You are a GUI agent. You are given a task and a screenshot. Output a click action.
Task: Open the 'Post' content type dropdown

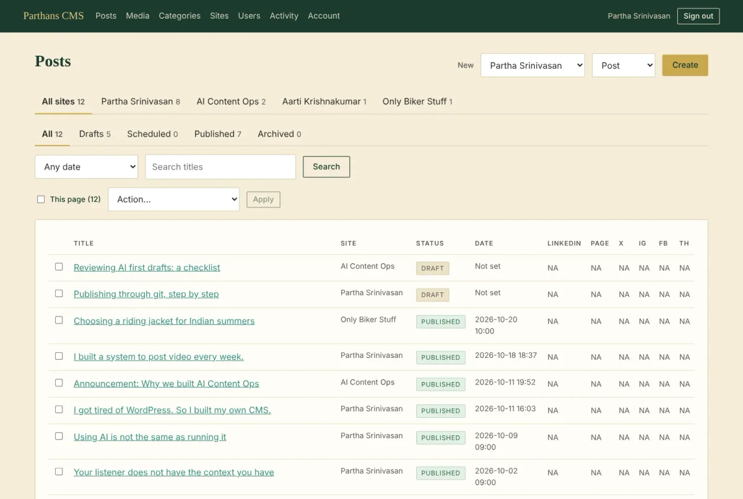pos(624,65)
